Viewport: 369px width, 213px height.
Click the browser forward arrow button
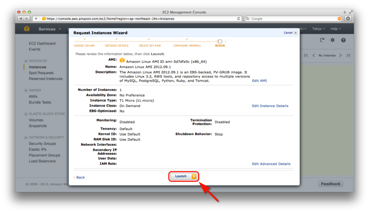point(27,18)
